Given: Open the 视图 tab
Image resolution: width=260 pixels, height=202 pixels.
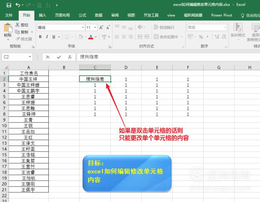Looking at the screenshot, I should pyautogui.click(x=131, y=15).
